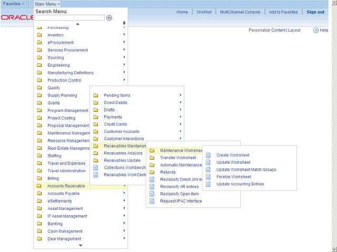
Task: Click the search go button icon
Action: coord(109,17)
